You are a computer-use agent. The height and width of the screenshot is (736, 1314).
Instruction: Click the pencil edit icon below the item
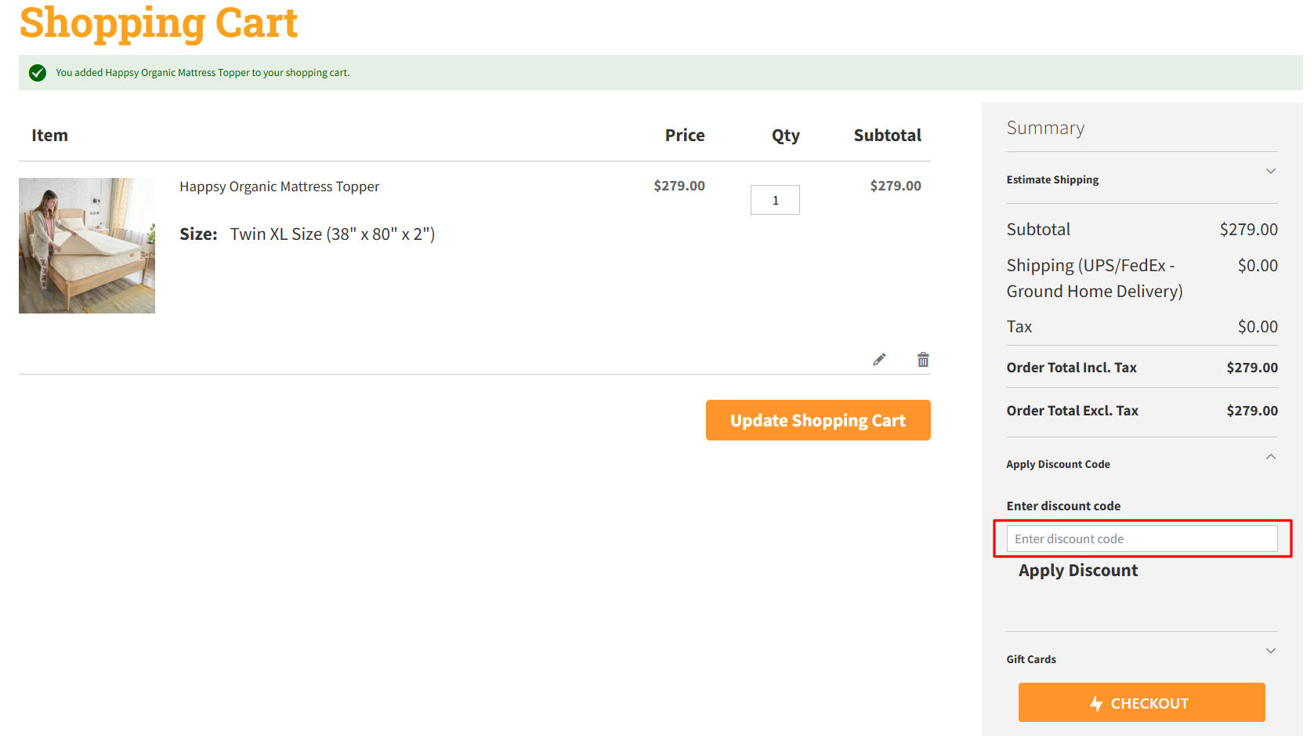[x=878, y=359]
